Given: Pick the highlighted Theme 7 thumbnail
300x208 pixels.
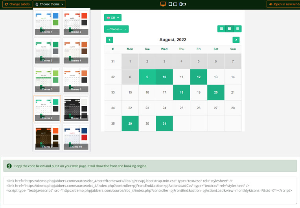Looking at the screenshot, I should (x=47, y=109).
